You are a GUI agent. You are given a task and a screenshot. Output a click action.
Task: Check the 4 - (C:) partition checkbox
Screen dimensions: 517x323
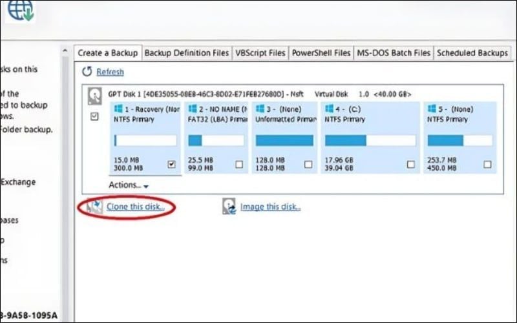(x=411, y=164)
